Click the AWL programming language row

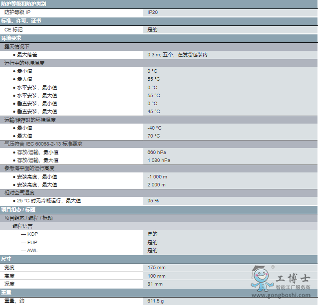[32, 251]
